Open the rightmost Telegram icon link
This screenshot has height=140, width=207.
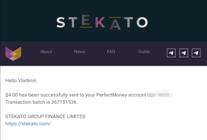point(196,53)
